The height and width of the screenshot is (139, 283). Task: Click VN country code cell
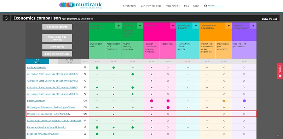point(85,114)
